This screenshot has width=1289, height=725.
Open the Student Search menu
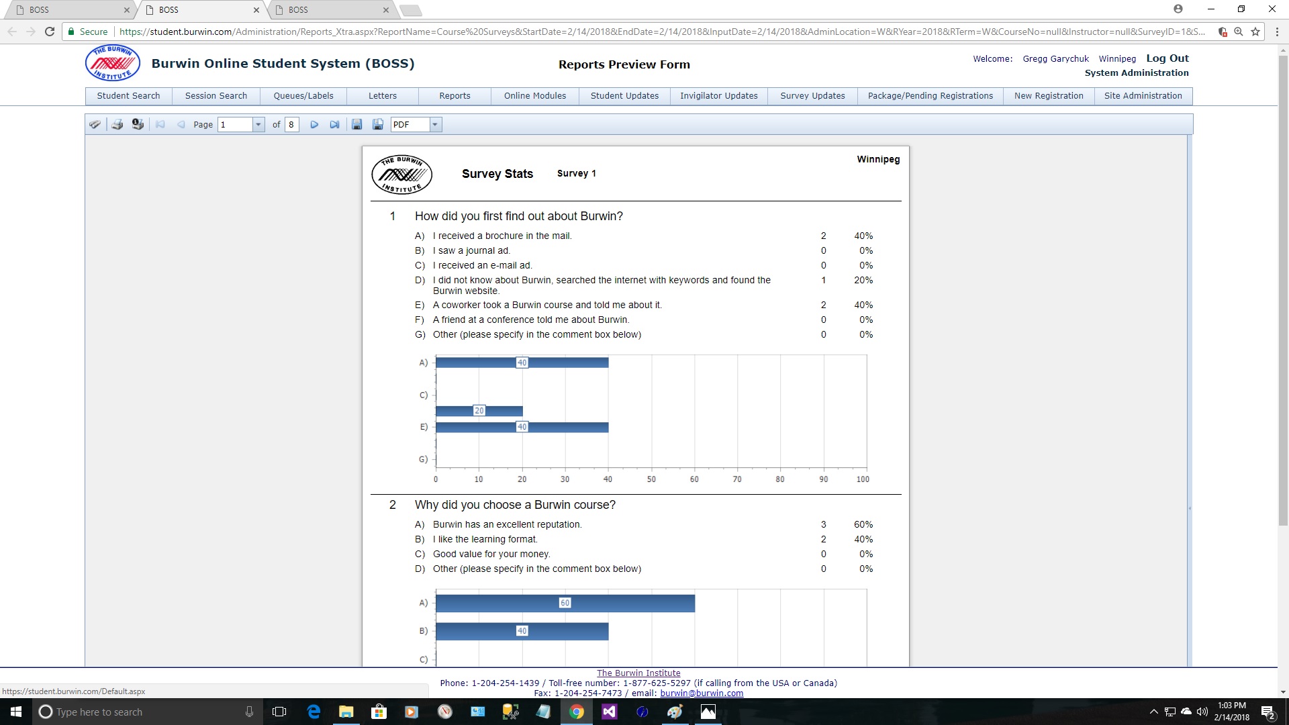[128, 96]
